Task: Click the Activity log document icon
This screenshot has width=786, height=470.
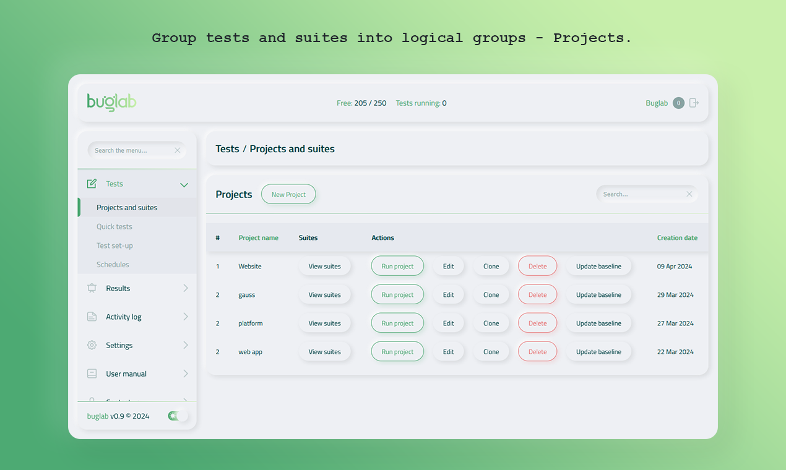Action: click(92, 317)
